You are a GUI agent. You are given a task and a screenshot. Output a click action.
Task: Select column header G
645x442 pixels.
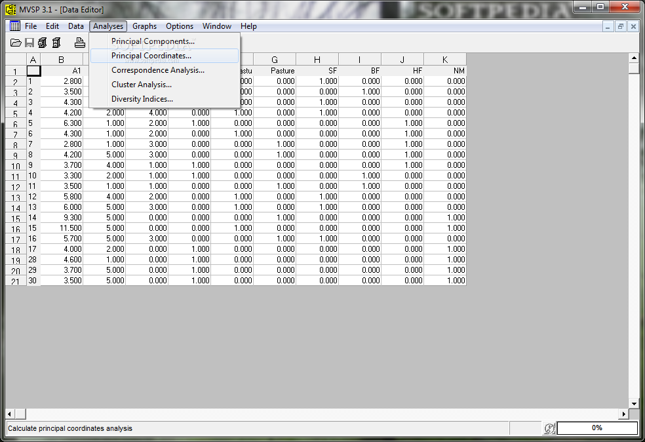(275, 60)
